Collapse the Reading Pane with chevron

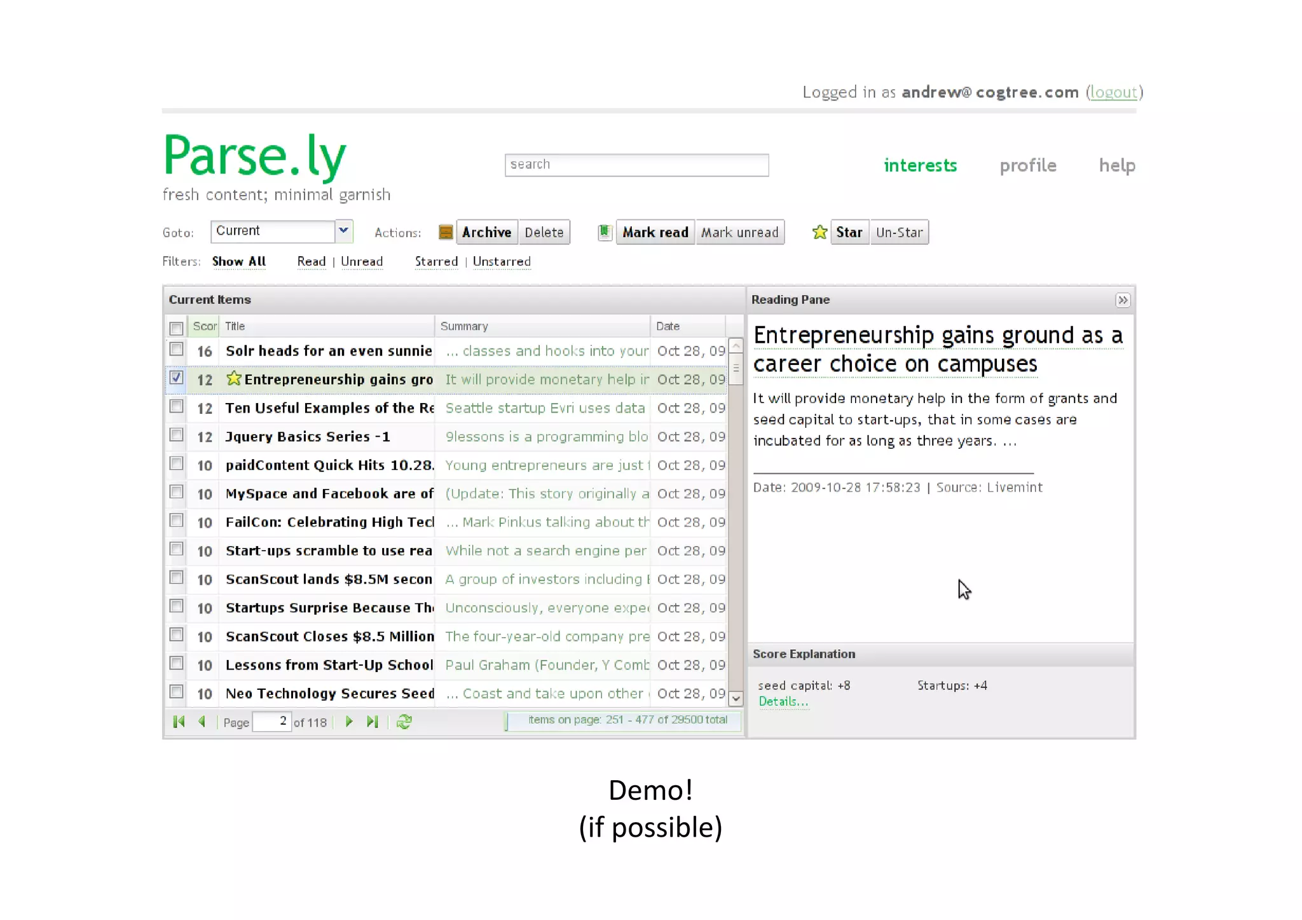pyautogui.click(x=1123, y=300)
